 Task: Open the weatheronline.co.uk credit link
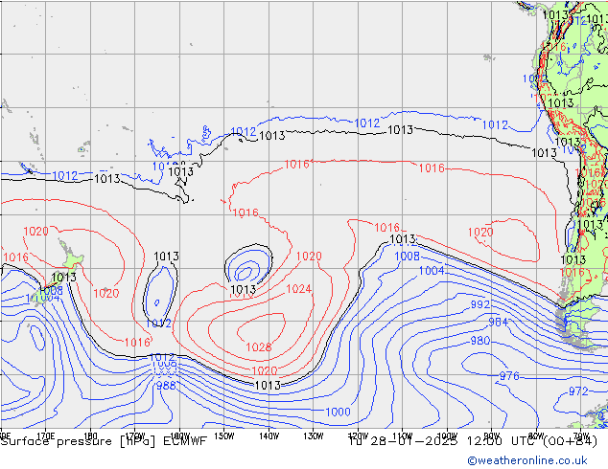[x=527, y=460]
